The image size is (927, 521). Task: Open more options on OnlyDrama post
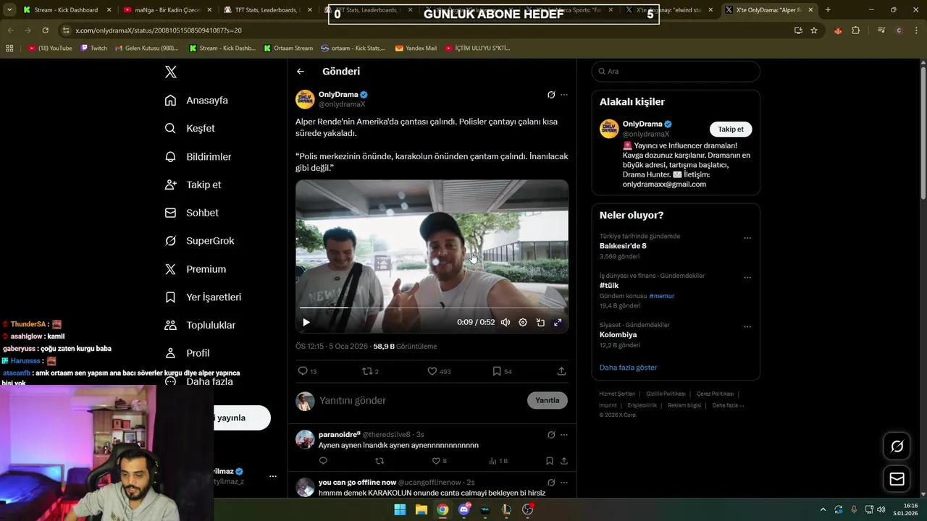point(564,95)
